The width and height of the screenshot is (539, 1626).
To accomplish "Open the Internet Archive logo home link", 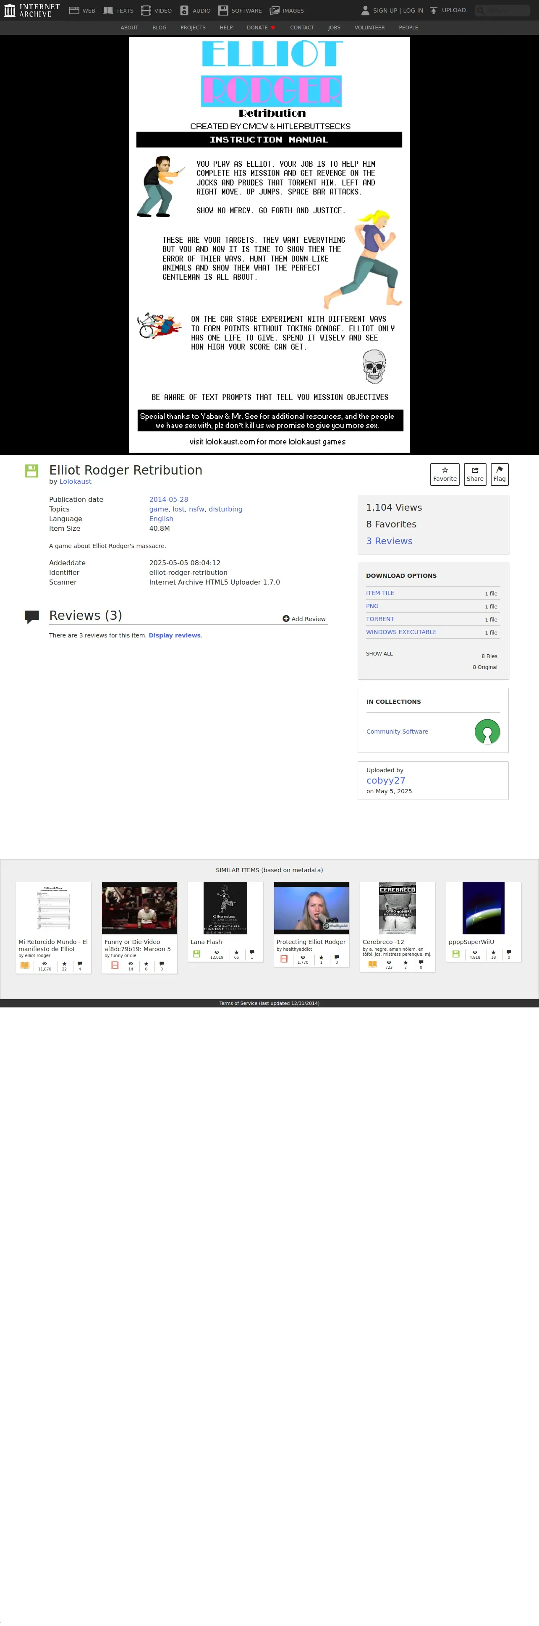I will point(32,10).
